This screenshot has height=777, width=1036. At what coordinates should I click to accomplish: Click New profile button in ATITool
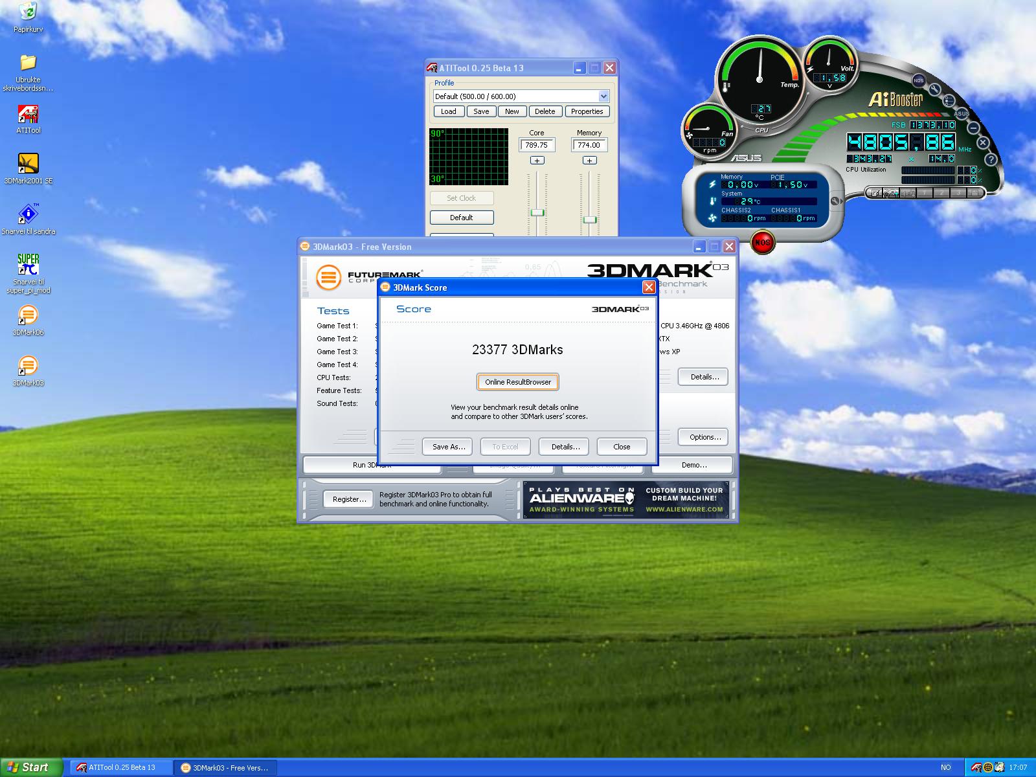(x=512, y=111)
